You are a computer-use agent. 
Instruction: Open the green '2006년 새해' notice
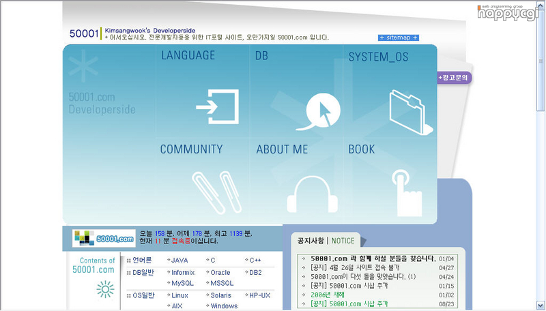(x=328, y=295)
